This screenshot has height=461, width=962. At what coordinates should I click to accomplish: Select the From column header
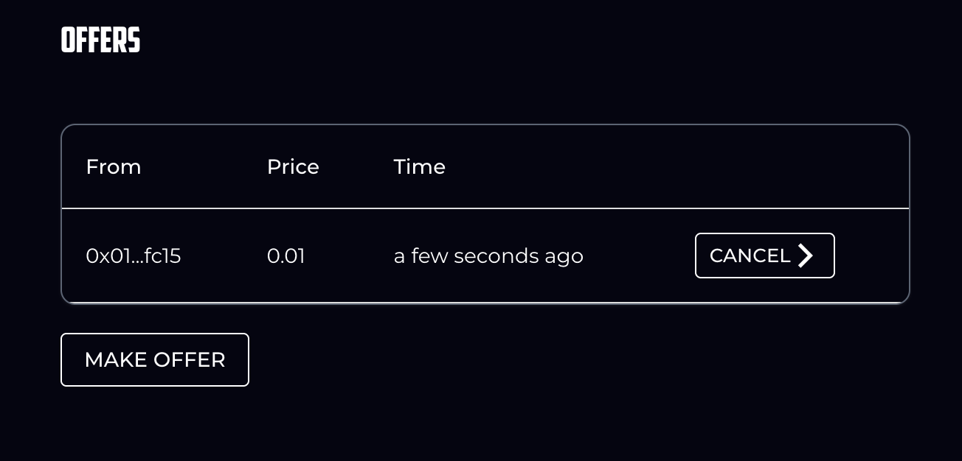coord(114,167)
